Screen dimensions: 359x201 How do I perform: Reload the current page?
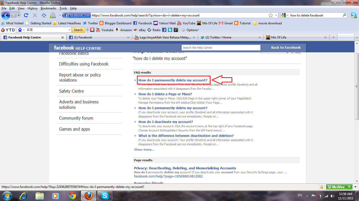pos(26,15)
